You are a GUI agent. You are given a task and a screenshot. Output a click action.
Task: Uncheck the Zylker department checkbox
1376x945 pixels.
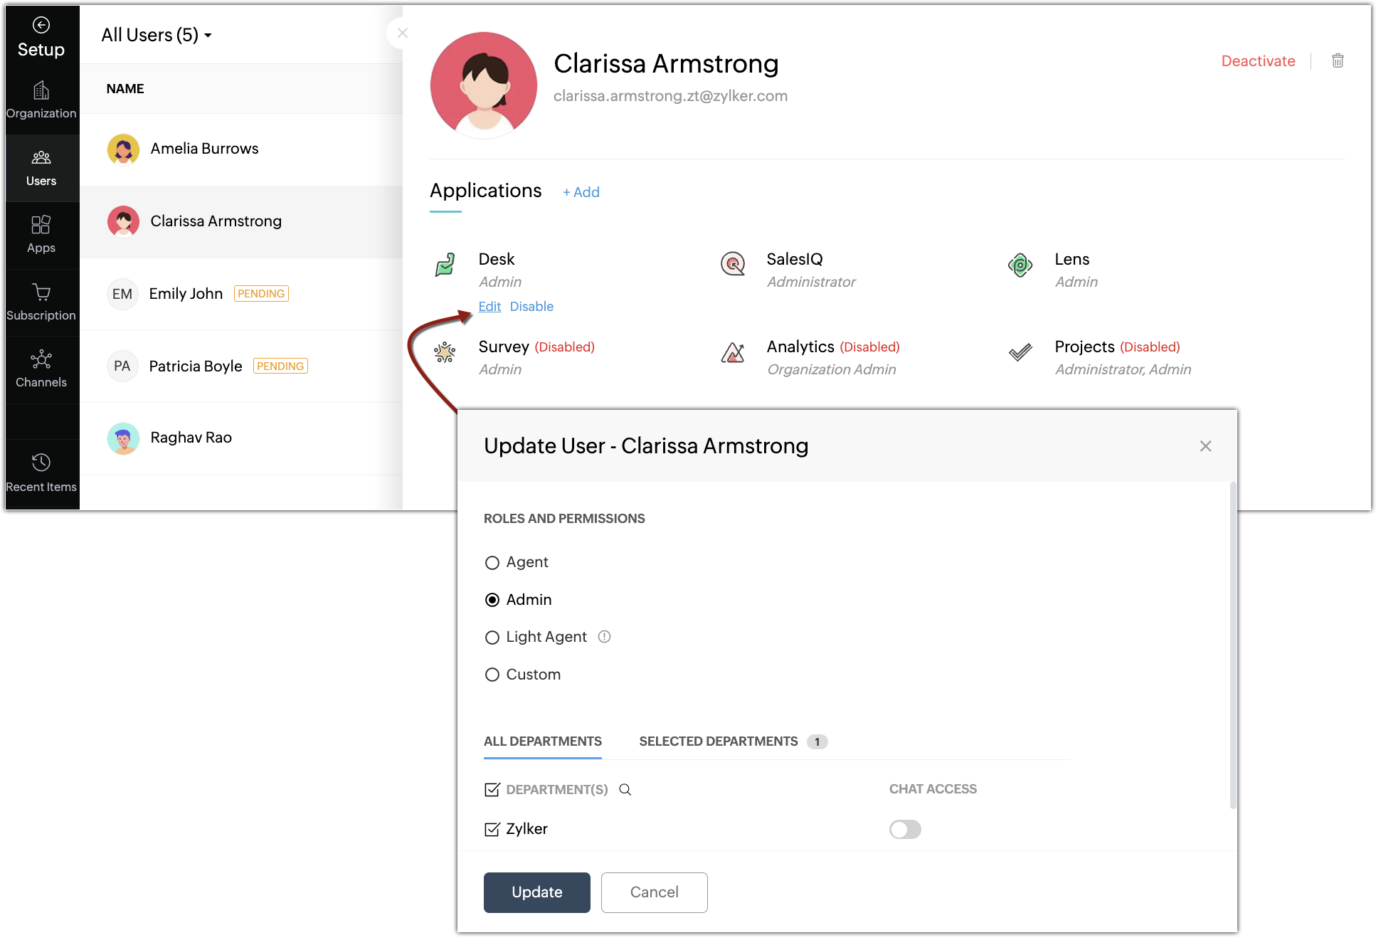pyautogui.click(x=492, y=829)
